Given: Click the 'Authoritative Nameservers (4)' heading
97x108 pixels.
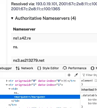Looking at the screenshot, I should point(46,18).
